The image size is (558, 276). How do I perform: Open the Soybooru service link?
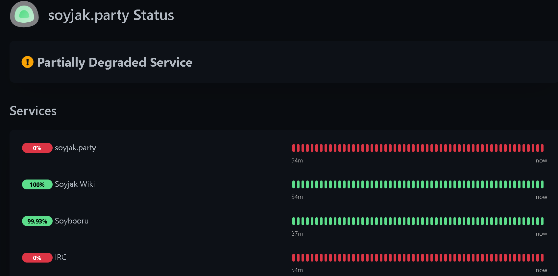pyautogui.click(x=71, y=221)
